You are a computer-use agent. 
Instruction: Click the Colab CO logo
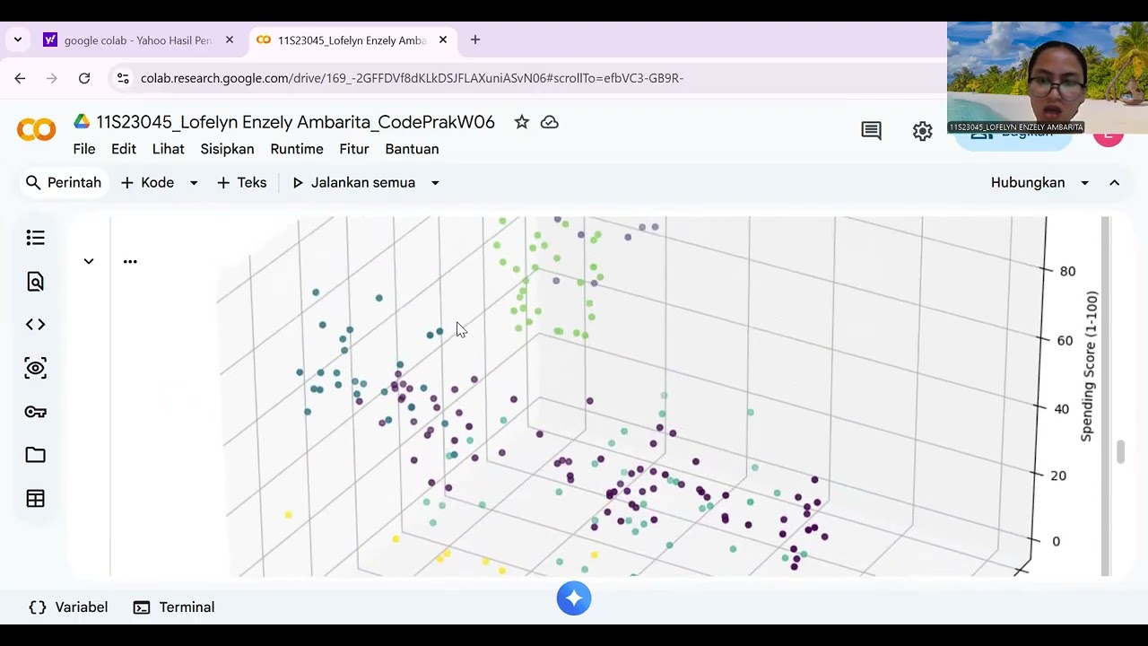pyautogui.click(x=36, y=131)
